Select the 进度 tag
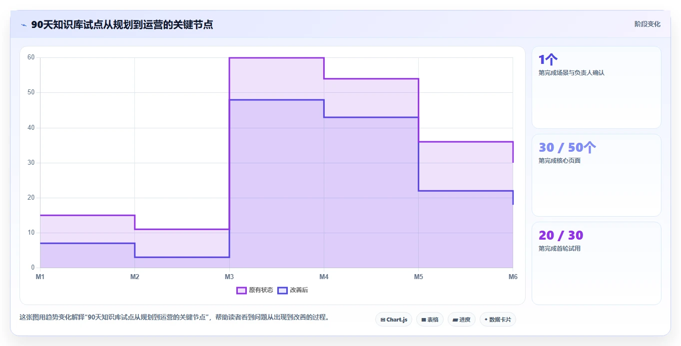 462,320
